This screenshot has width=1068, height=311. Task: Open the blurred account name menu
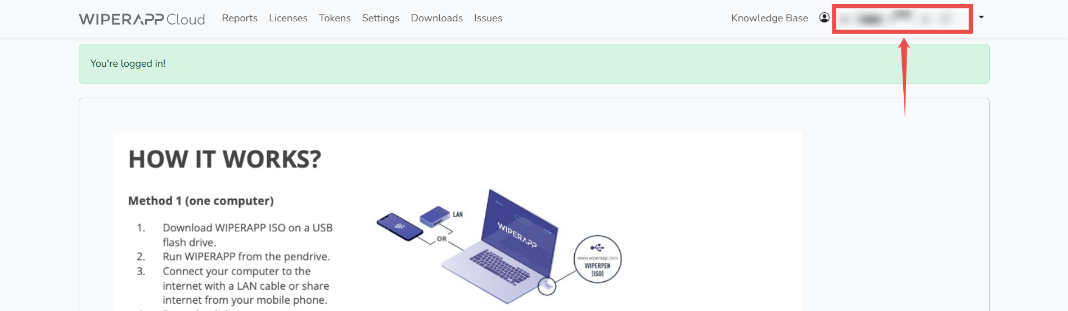[902, 19]
